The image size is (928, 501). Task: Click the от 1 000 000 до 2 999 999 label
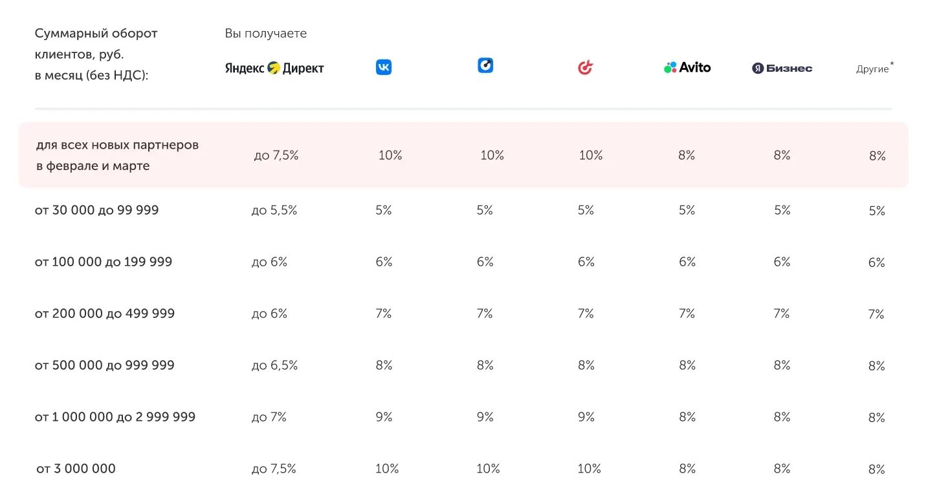coord(115,417)
